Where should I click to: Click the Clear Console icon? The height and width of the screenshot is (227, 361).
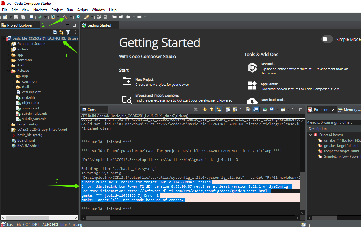(248, 109)
